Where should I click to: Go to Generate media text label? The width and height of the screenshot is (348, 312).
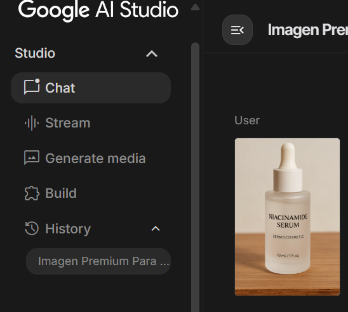[x=95, y=158]
